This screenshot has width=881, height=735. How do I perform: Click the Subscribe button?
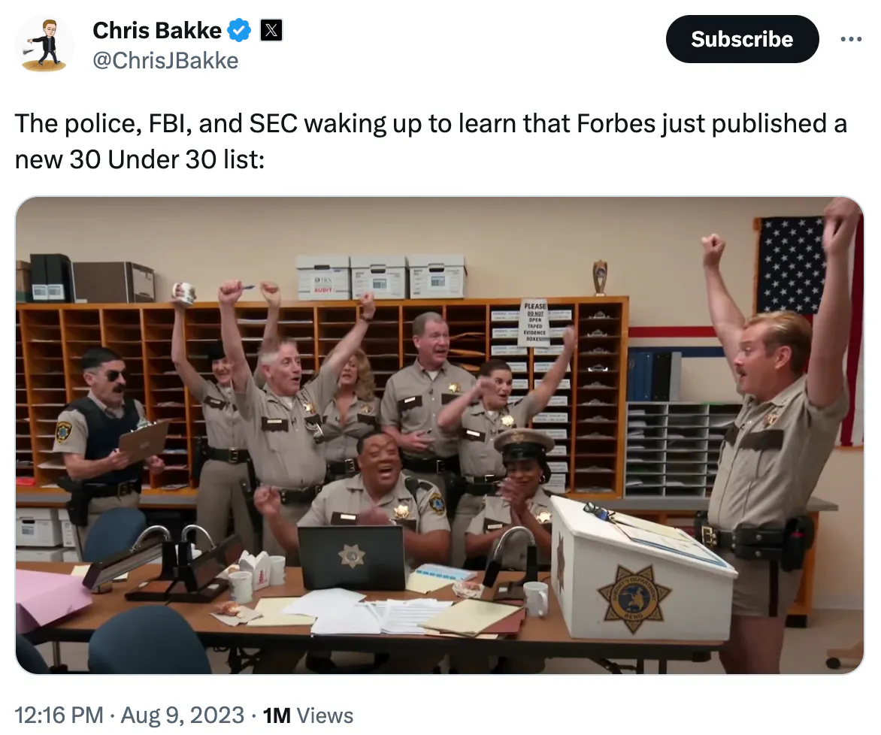742,39
